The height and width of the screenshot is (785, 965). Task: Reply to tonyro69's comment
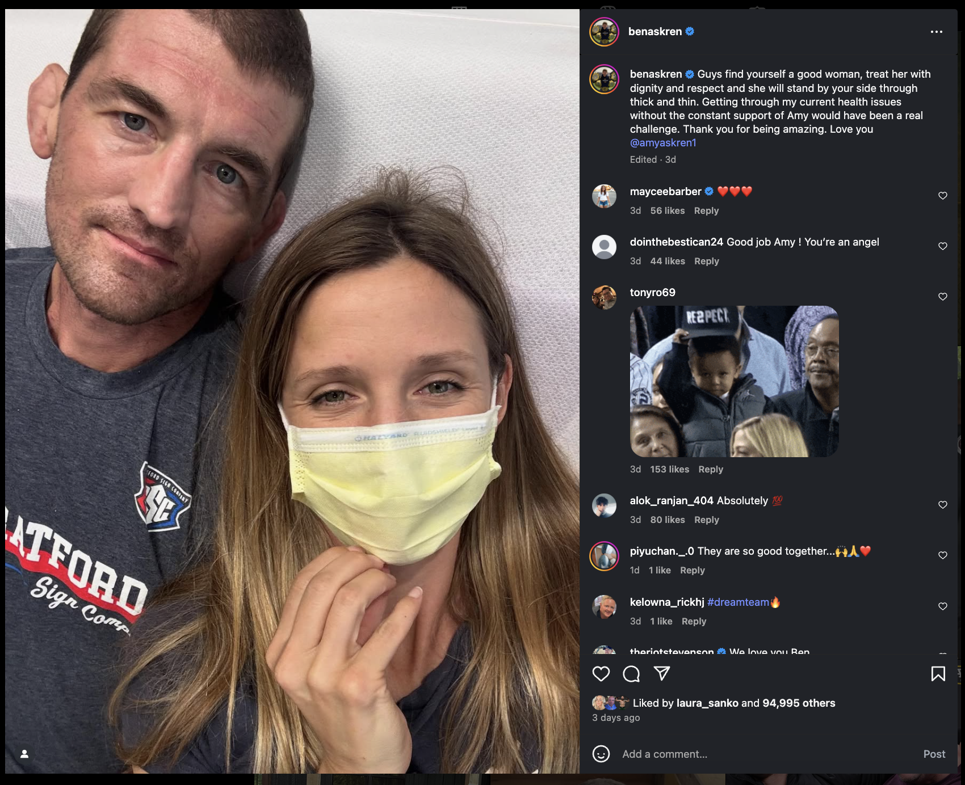[711, 469]
